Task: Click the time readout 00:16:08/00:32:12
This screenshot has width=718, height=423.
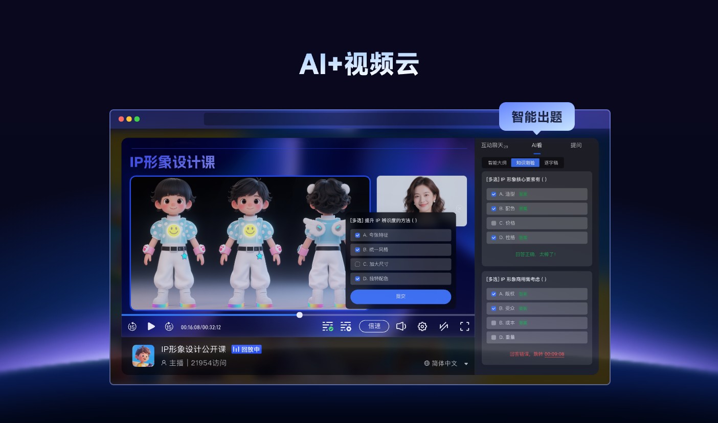Action: [201, 327]
